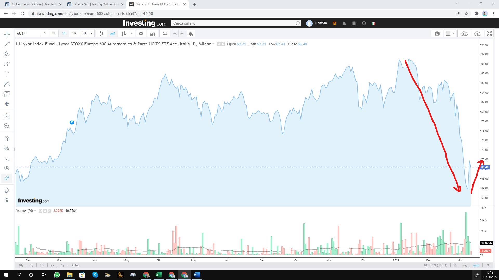Click the Go to... button
The width and height of the screenshot is (499, 280).
pyautogui.click(x=76, y=265)
